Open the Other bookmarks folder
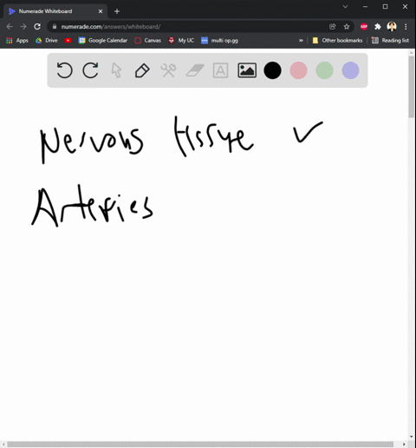Screen dimensions: 416x448 337,41
